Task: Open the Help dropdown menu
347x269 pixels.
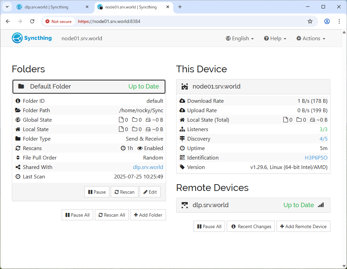Action: coord(275,39)
